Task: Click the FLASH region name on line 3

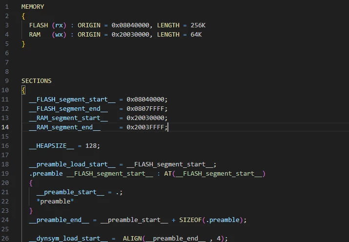Action: pyautogui.click(x=39, y=25)
